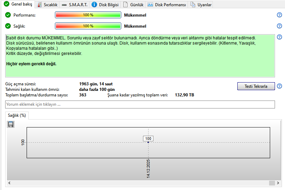
Task: Click the 'Mükemmel' label next to Performans
Action: click(x=135, y=15)
